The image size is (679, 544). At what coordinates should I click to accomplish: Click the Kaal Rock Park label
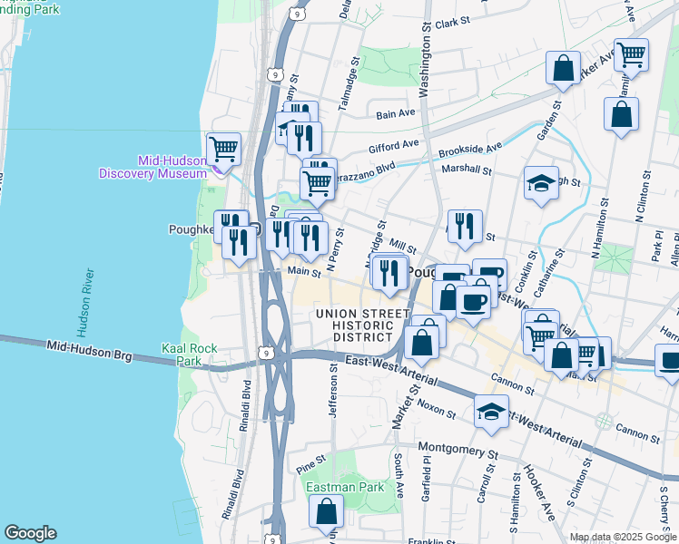tap(189, 355)
